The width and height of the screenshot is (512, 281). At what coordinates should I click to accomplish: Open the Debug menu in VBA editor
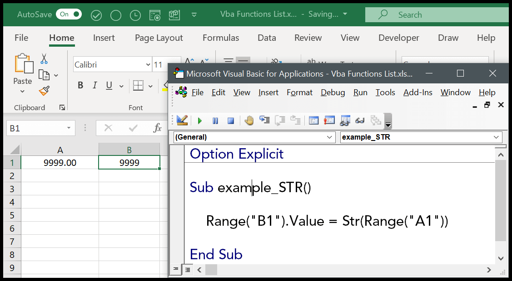pos(333,92)
